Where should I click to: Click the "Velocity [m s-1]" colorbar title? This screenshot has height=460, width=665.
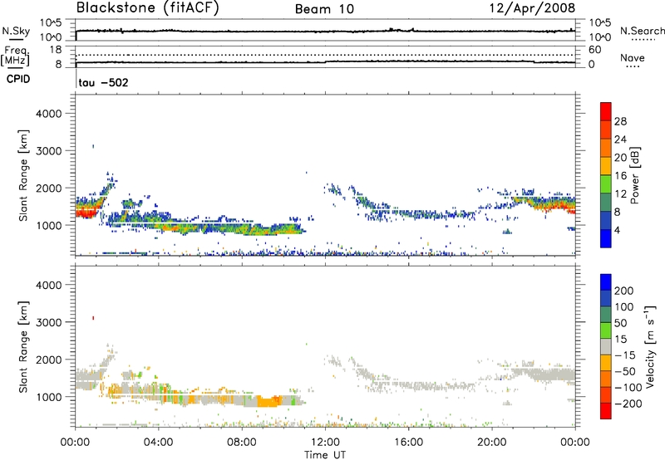click(x=650, y=346)
